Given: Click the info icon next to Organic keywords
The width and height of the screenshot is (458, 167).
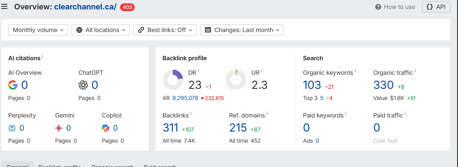Looking at the screenshot, I should (356, 71).
